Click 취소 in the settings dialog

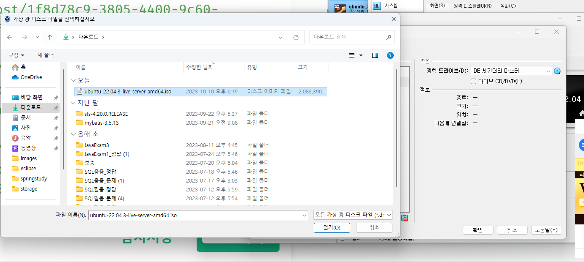pyautogui.click(x=512, y=230)
